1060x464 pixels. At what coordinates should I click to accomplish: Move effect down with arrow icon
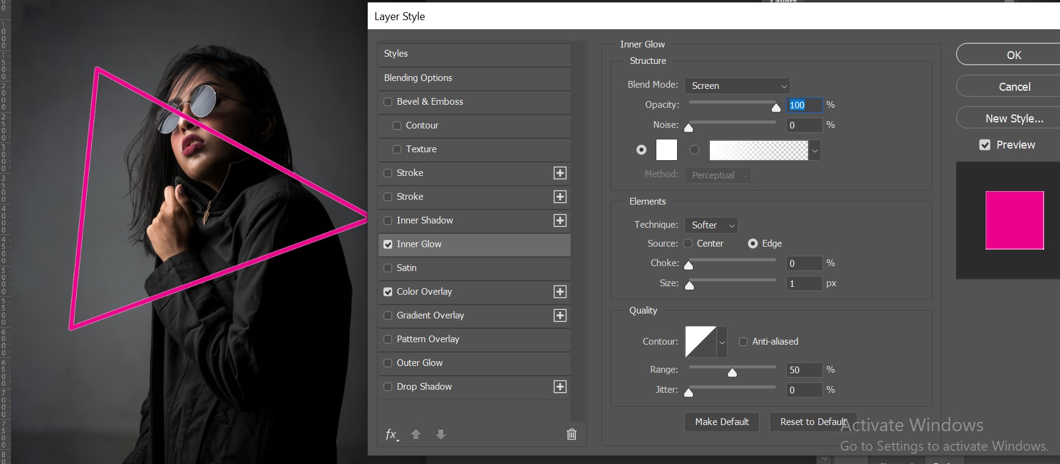pos(441,434)
